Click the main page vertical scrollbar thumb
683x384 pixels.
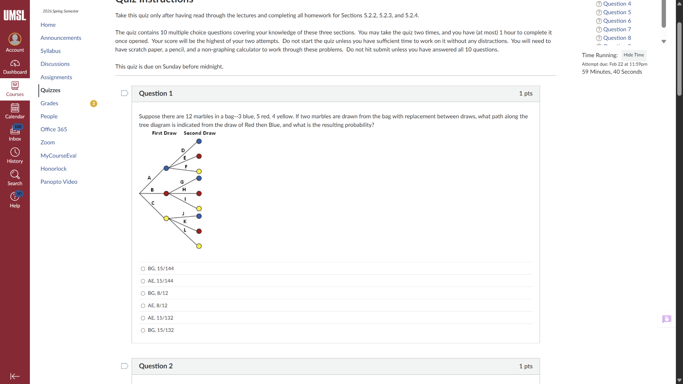(679, 59)
